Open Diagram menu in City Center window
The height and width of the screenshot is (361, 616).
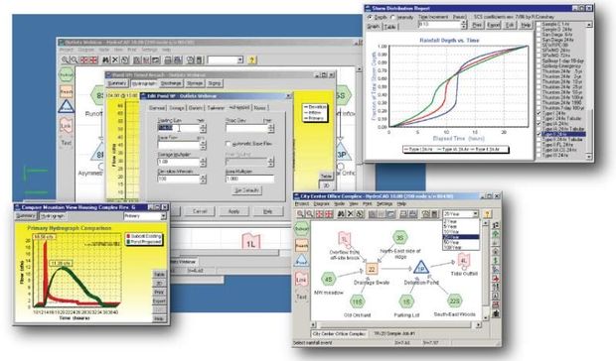click(321, 204)
